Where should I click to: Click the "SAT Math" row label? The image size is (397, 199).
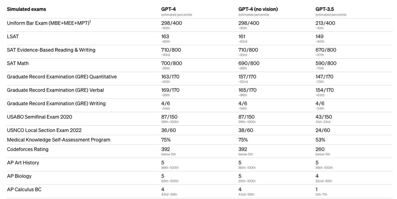(18, 63)
